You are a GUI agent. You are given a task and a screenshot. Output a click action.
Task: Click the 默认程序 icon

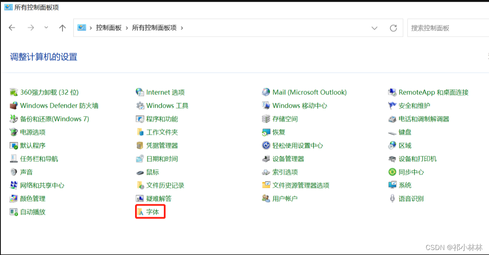13,146
